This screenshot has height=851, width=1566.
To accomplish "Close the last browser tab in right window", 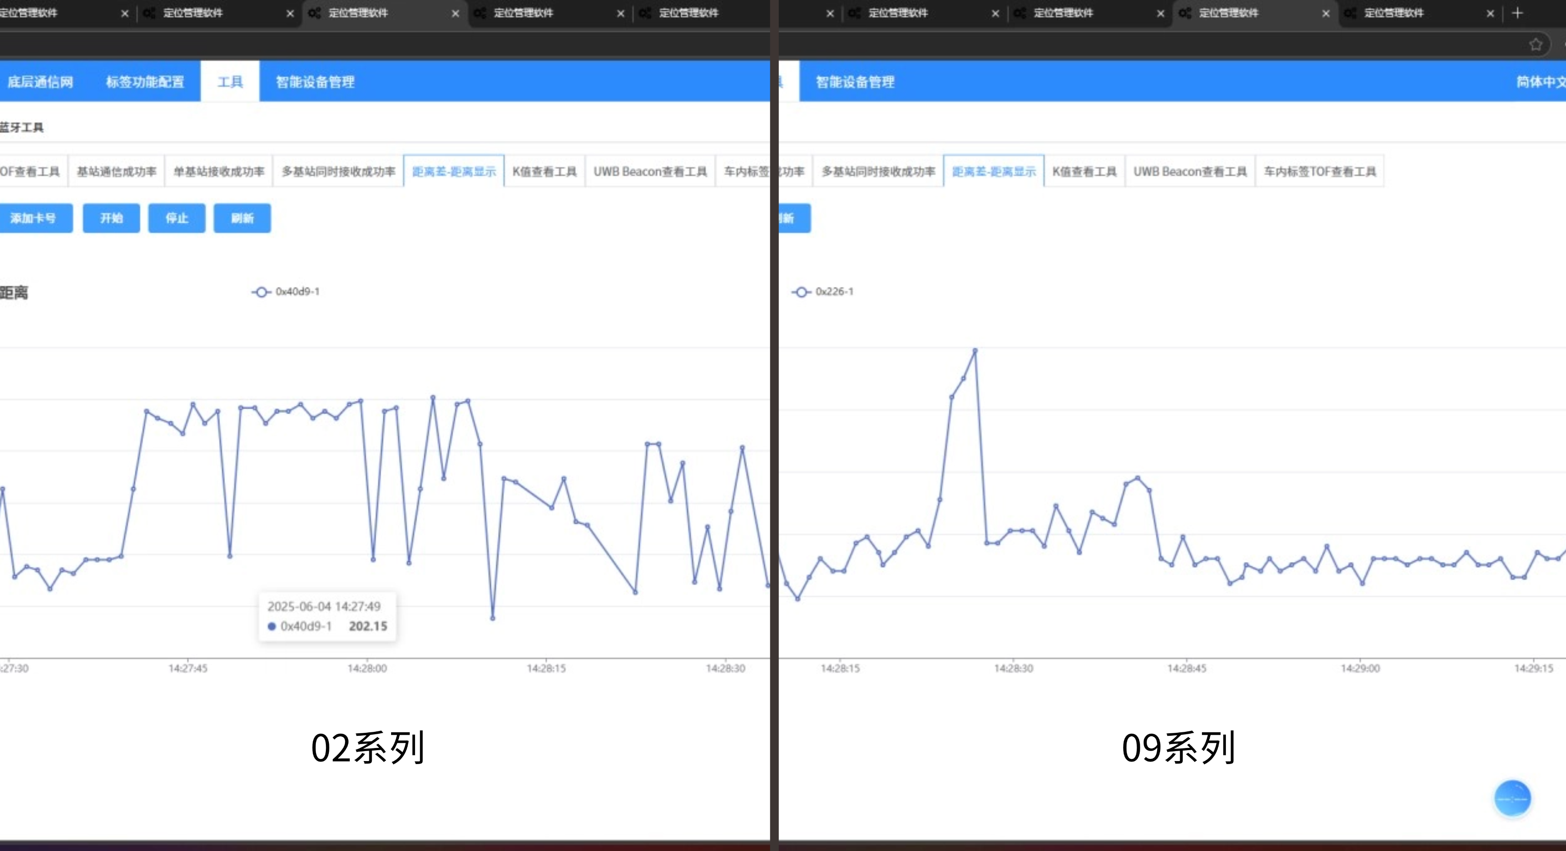I will pyautogui.click(x=1490, y=13).
